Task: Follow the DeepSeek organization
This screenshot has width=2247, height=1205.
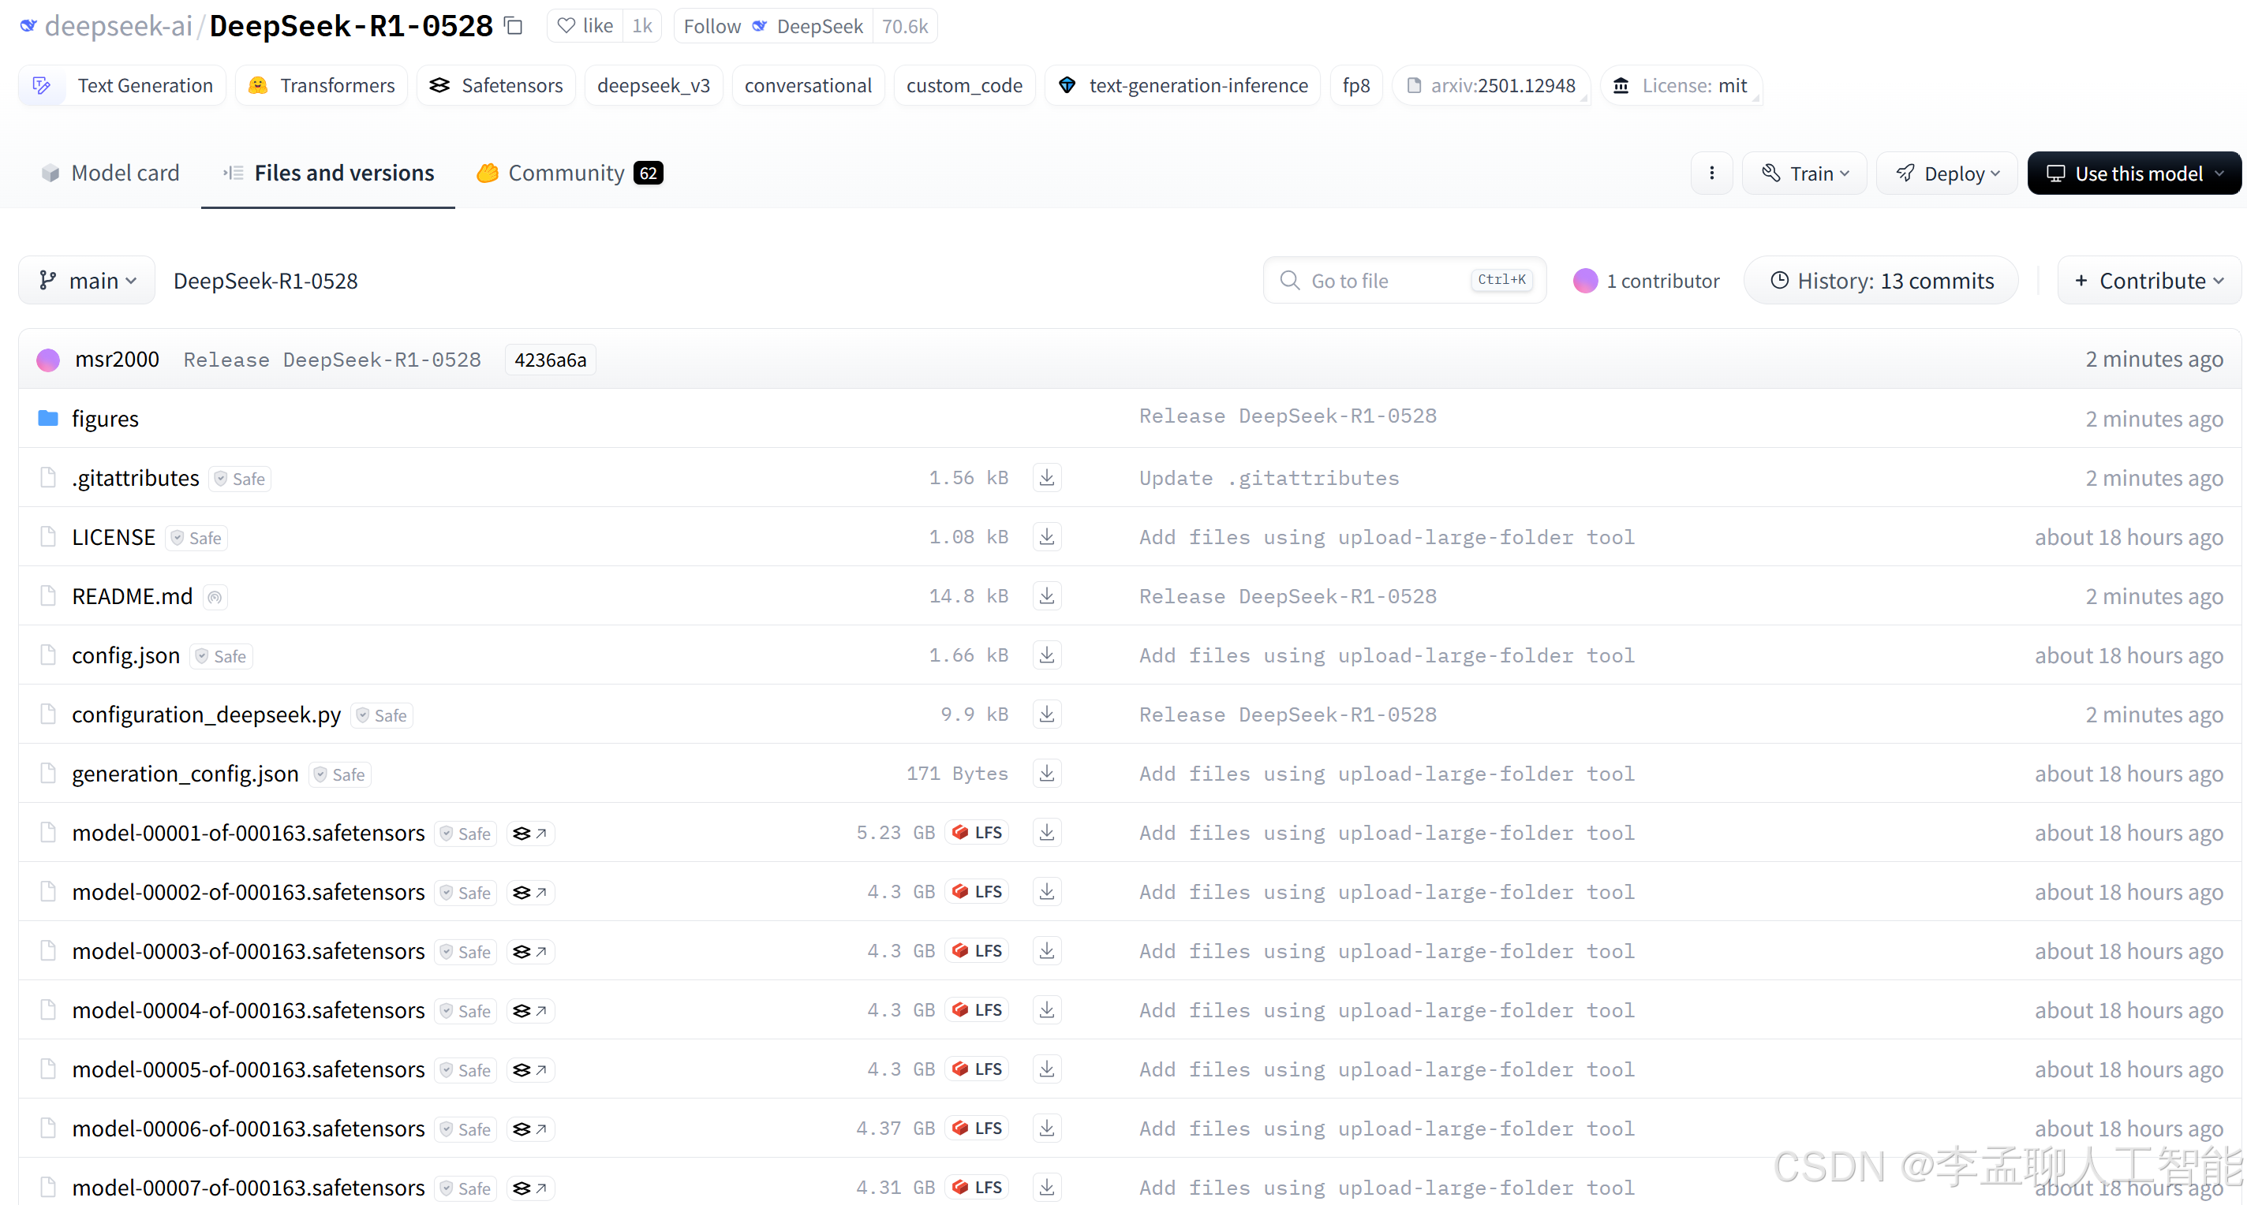Action: tap(712, 26)
